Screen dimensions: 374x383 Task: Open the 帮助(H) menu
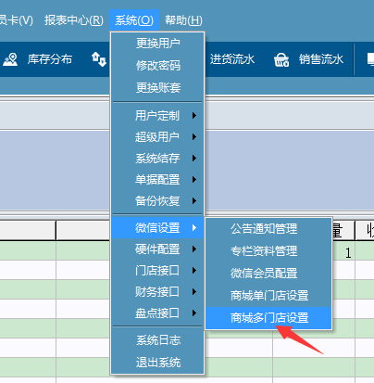coord(183,20)
